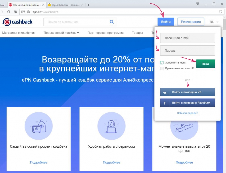Click the search magnifier icon
226x173 pixels.
tap(111, 22)
